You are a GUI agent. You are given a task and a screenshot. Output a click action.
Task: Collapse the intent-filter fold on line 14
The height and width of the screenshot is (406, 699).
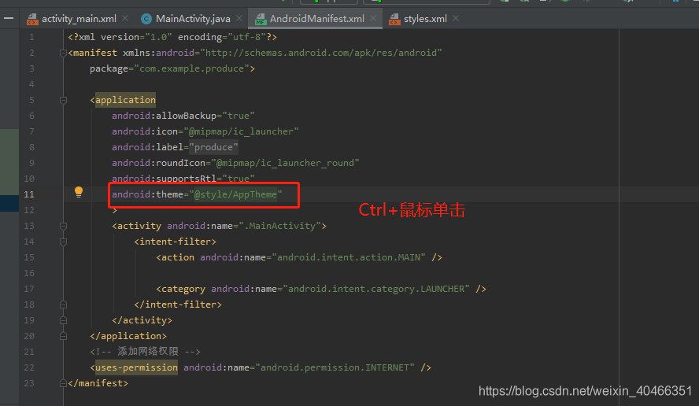pos(63,242)
